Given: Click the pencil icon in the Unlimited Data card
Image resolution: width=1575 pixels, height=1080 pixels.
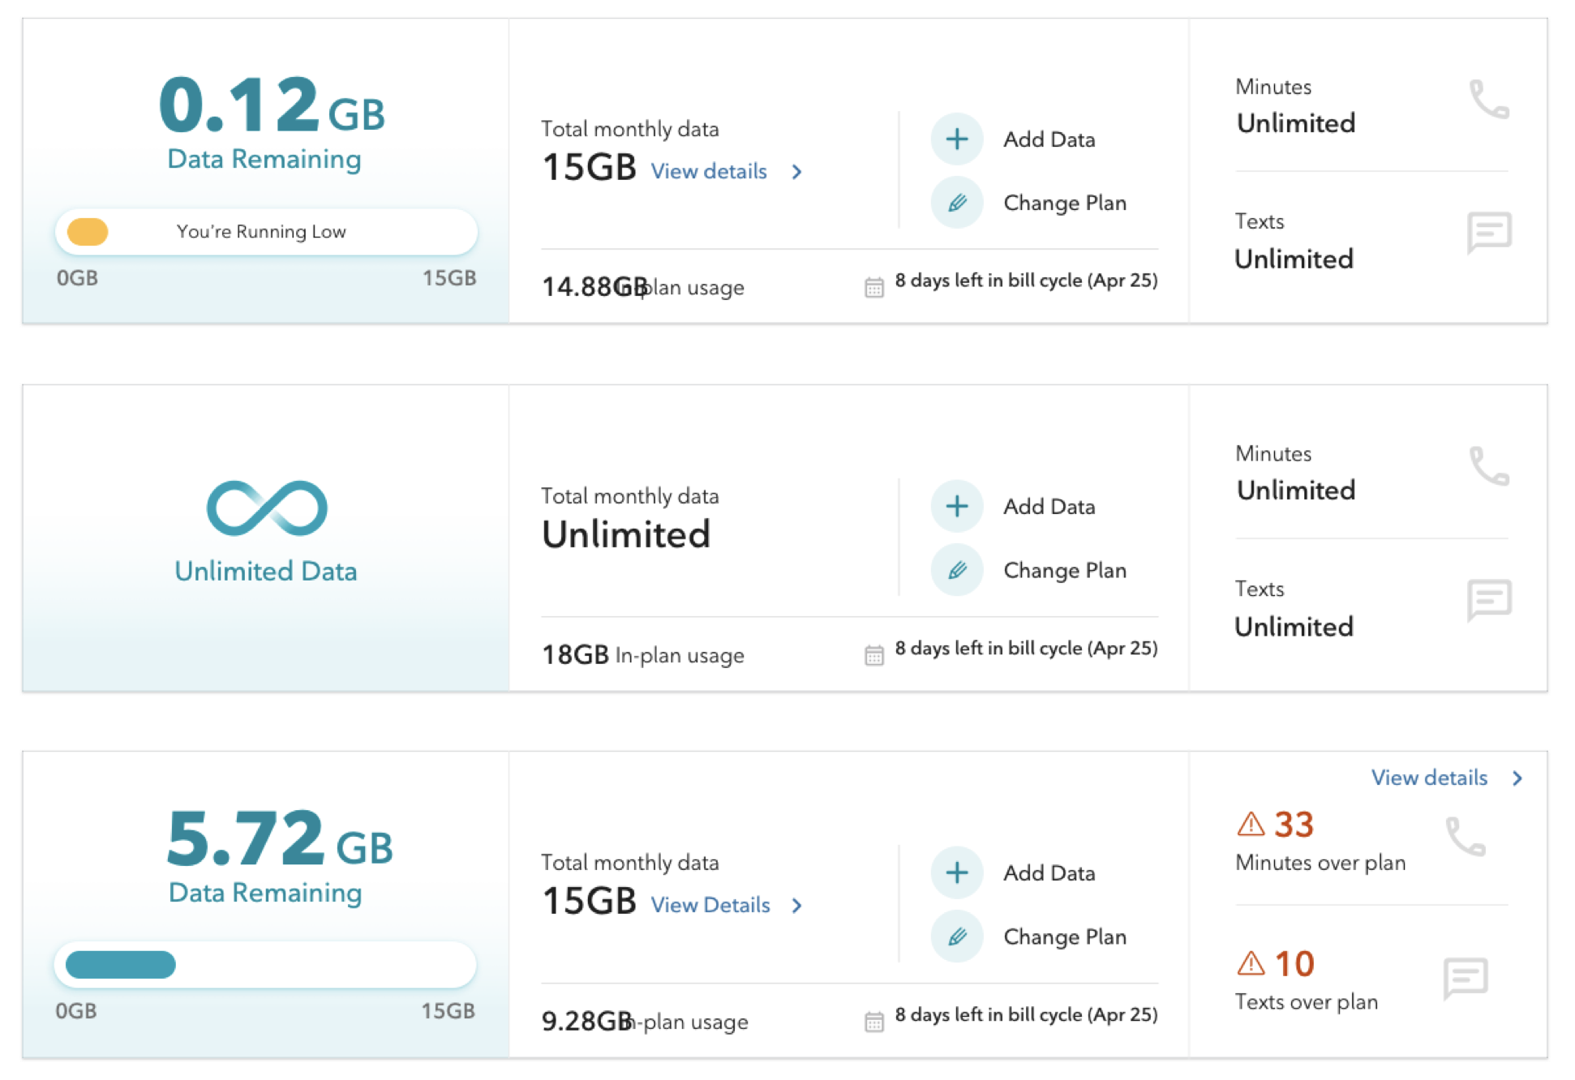Looking at the screenshot, I should tap(957, 570).
